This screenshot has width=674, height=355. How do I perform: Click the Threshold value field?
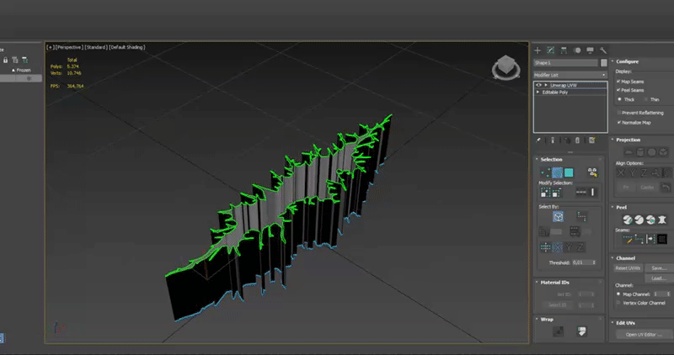pyautogui.click(x=581, y=262)
